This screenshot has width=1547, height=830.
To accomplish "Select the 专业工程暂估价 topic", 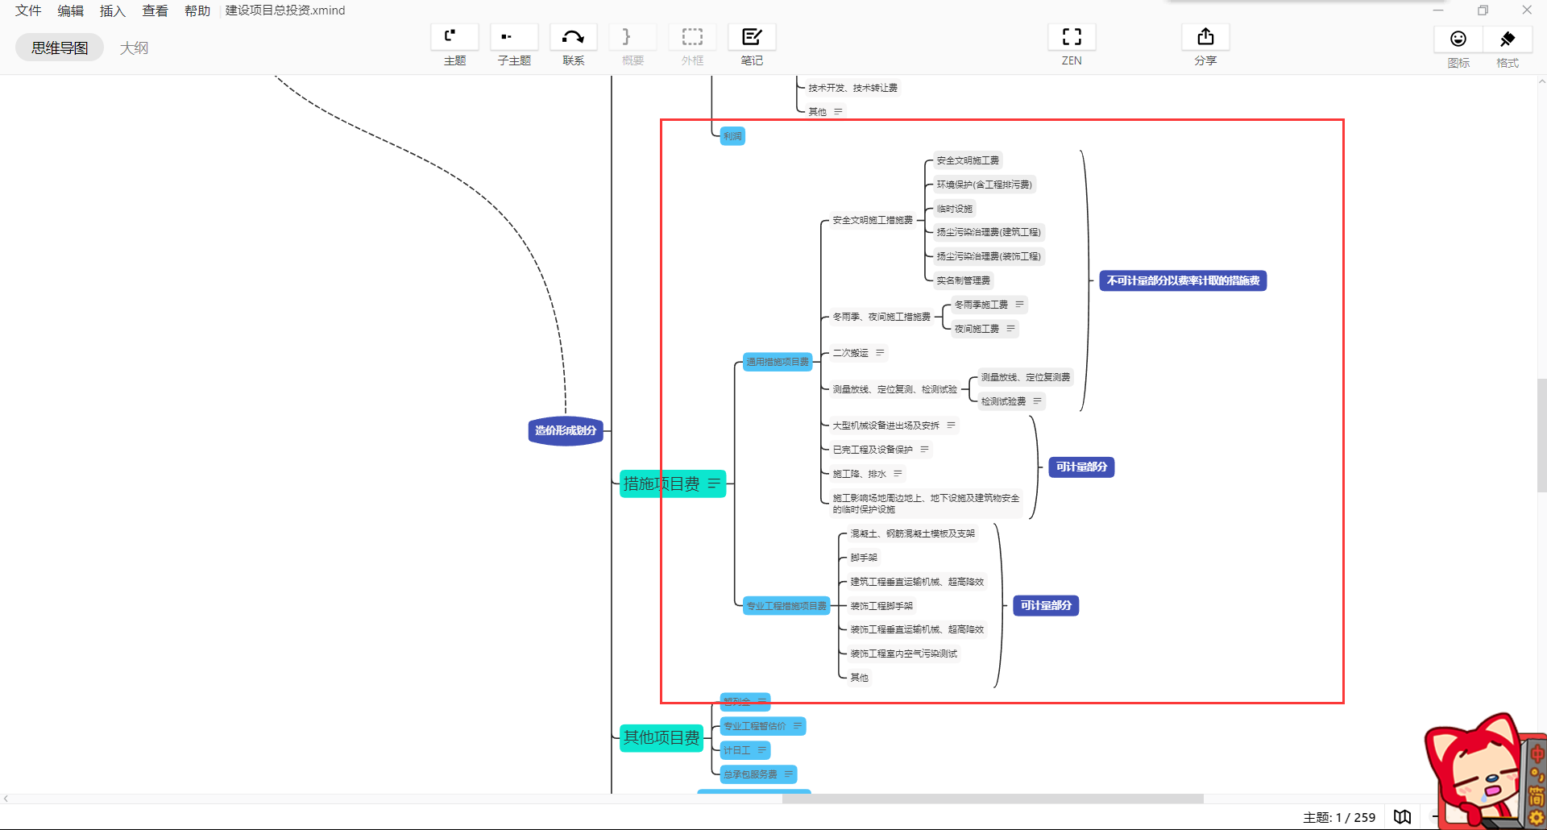I will (x=763, y=726).
